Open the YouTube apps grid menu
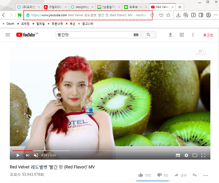This screenshot has width=219, height=183. pyautogui.click(x=182, y=35)
